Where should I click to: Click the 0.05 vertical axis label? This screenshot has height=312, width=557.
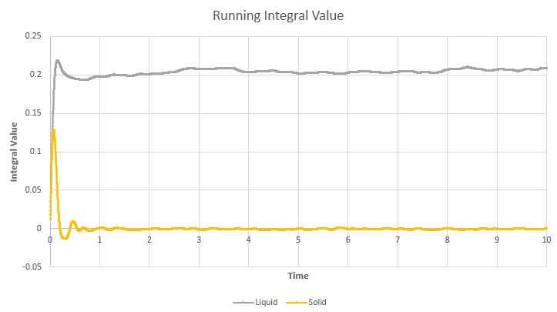click(x=33, y=190)
